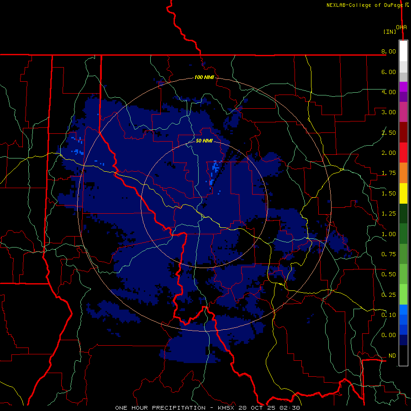Pick the bright red swatch beside 2.00
This screenshot has height=411, width=411.
[x=403, y=153]
